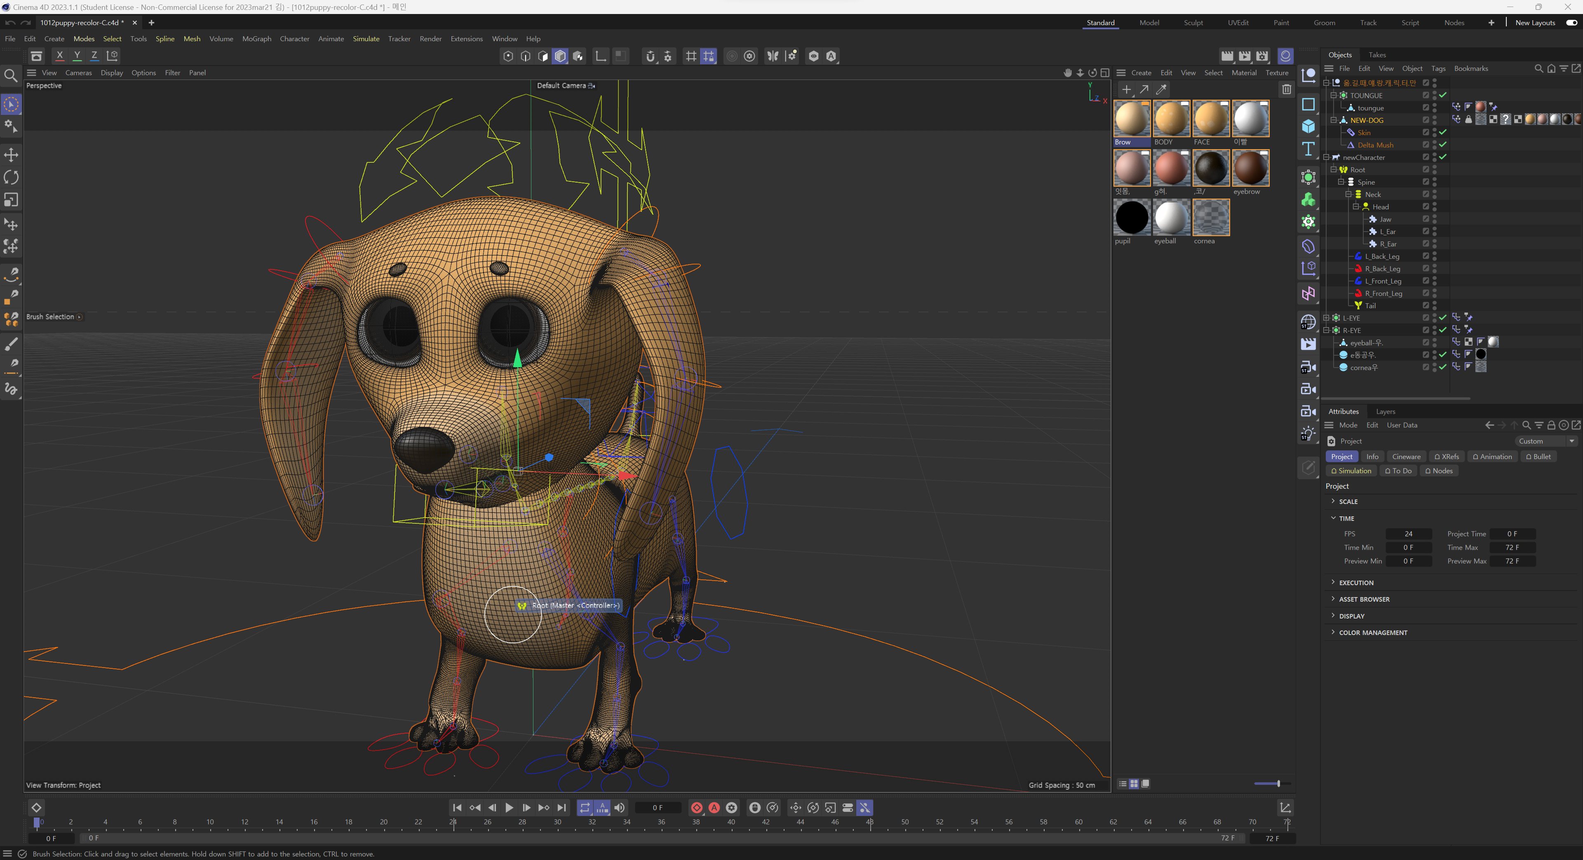1583x860 pixels.
Task: Open the Character menu
Action: 294,39
